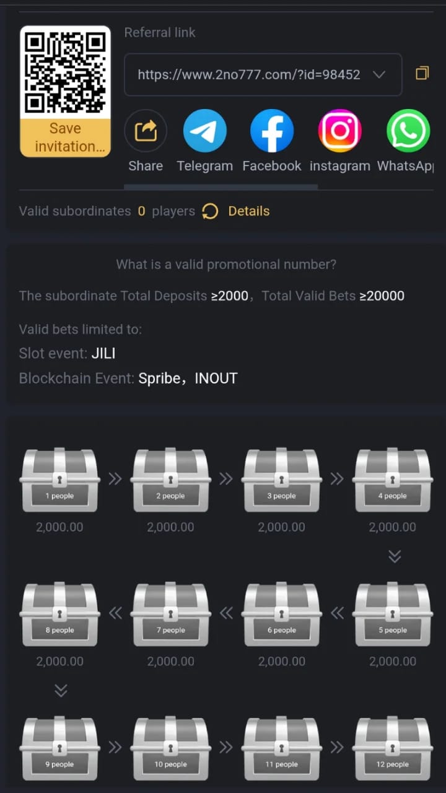
Task: Open the 10 people treasure chest
Action: pyautogui.click(x=170, y=748)
